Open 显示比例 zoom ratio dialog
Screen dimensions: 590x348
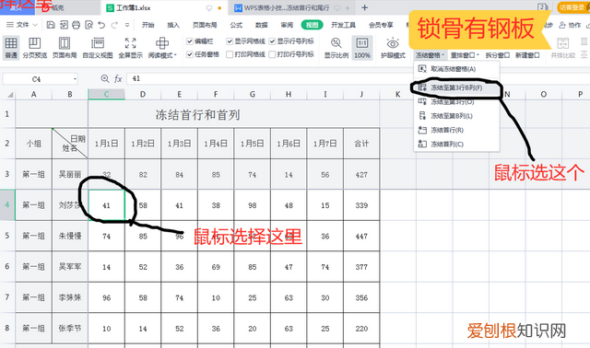(x=336, y=47)
